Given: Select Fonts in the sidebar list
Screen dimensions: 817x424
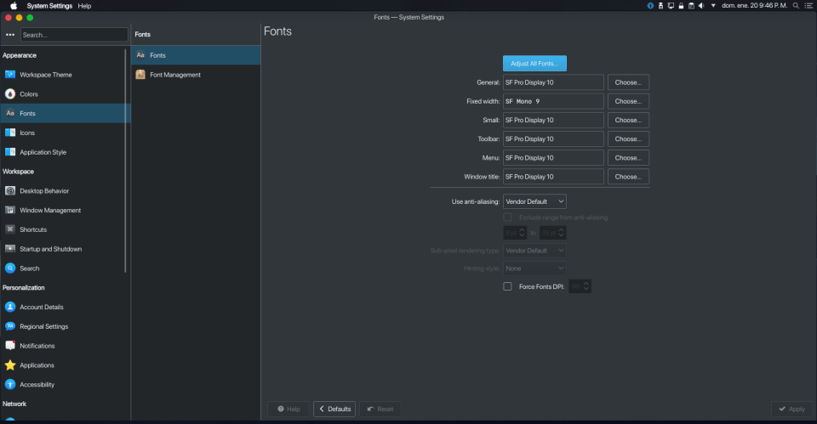Looking at the screenshot, I should click(66, 113).
